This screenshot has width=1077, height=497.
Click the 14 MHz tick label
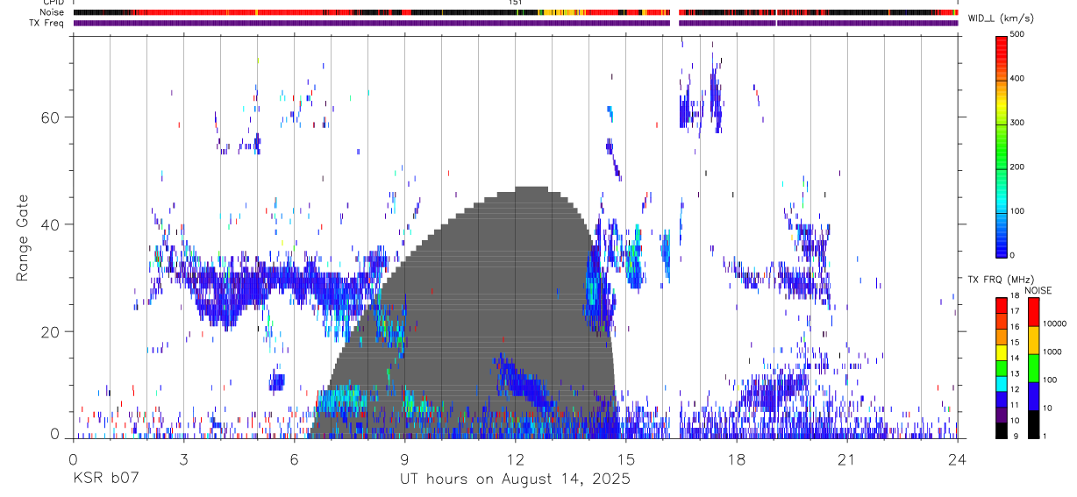click(1016, 359)
